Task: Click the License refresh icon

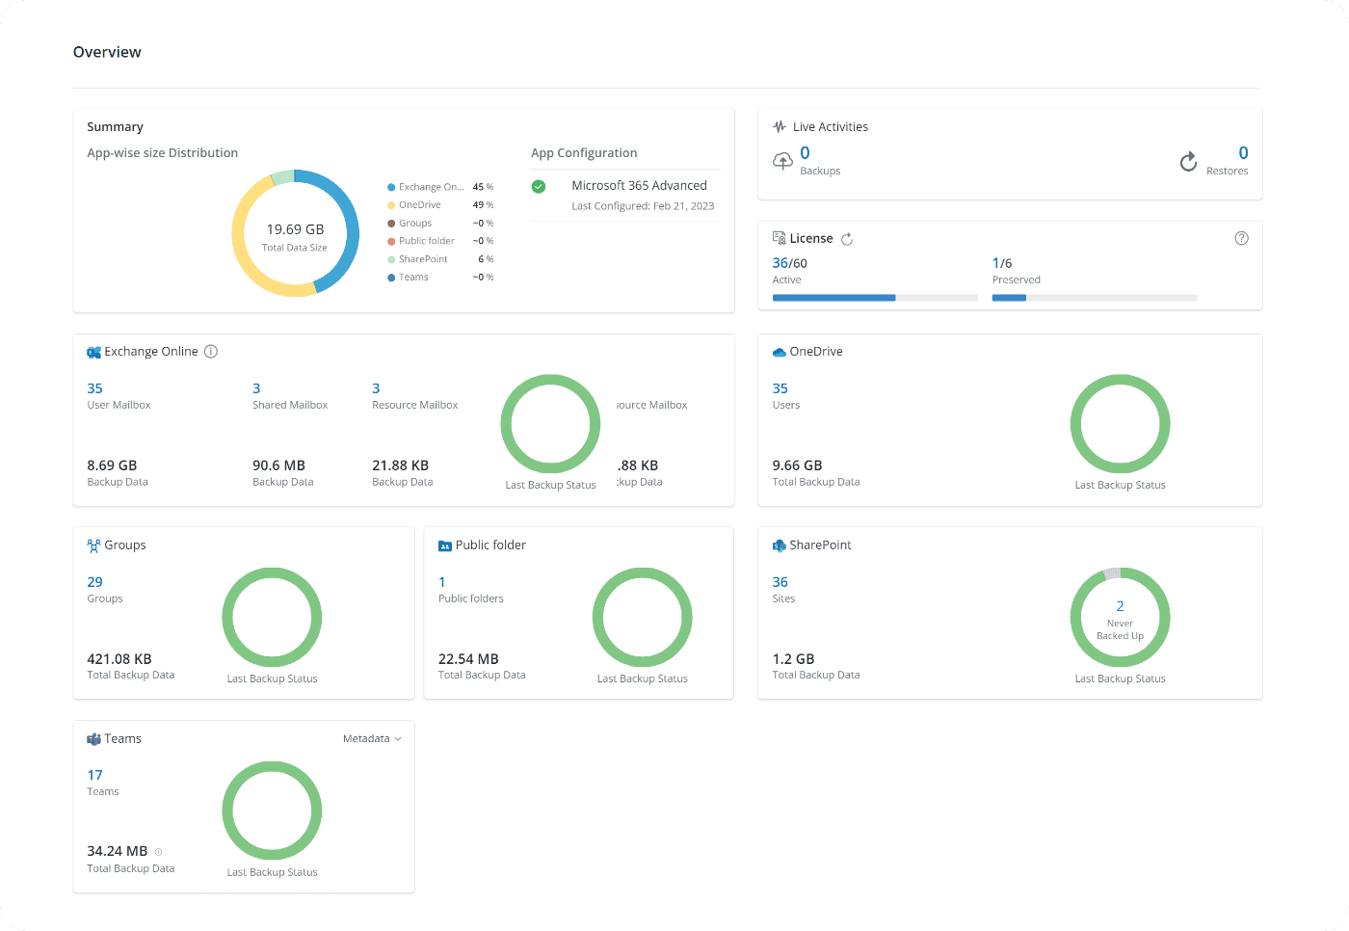Action: (x=847, y=239)
